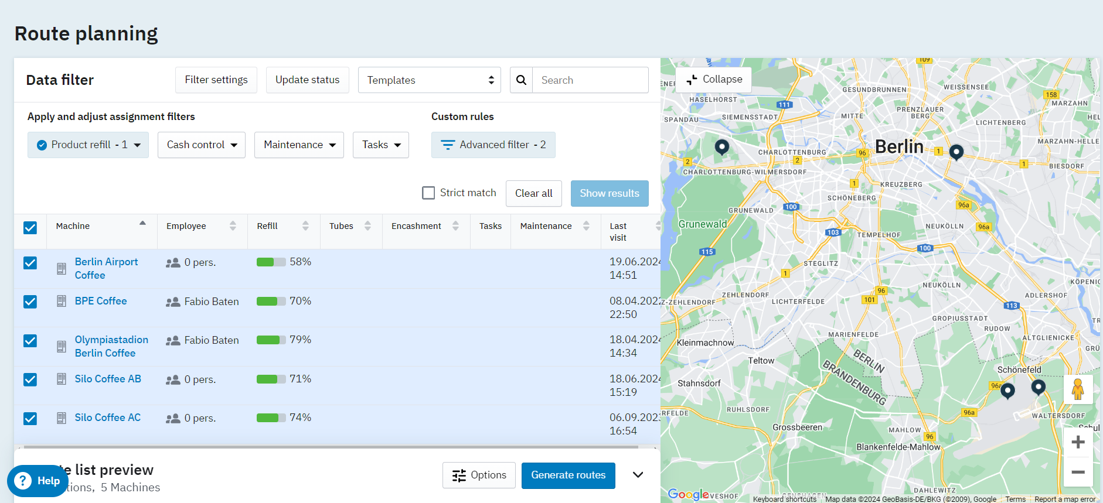Image resolution: width=1103 pixels, height=503 pixels.
Task: Click employee icon in Silo Coffee AC row
Action: (x=173, y=419)
